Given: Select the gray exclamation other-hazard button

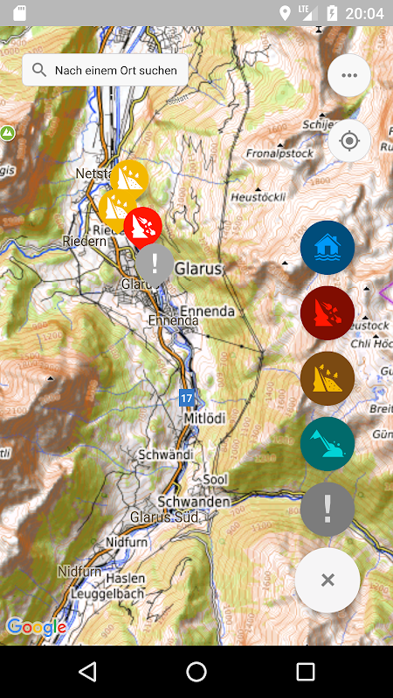Looking at the screenshot, I should 327,510.
